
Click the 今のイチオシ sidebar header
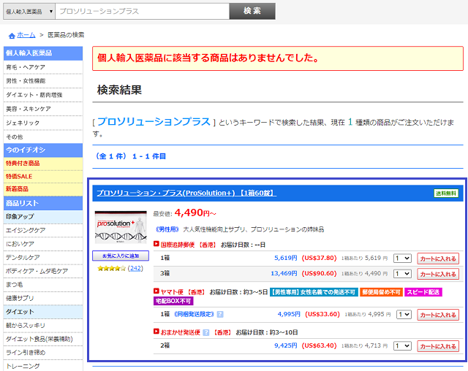(43, 150)
